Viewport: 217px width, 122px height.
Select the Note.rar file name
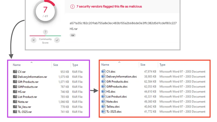23,102
